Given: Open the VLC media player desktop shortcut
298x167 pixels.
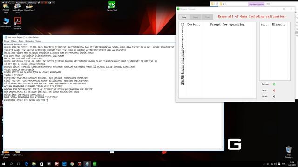Looking at the screenshot, I should coord(6,154).
